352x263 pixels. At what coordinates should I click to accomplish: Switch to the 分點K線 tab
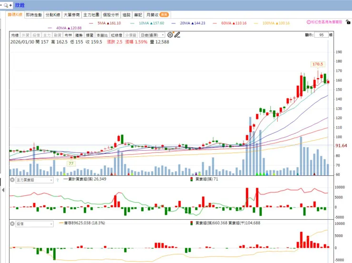[53, 15]
